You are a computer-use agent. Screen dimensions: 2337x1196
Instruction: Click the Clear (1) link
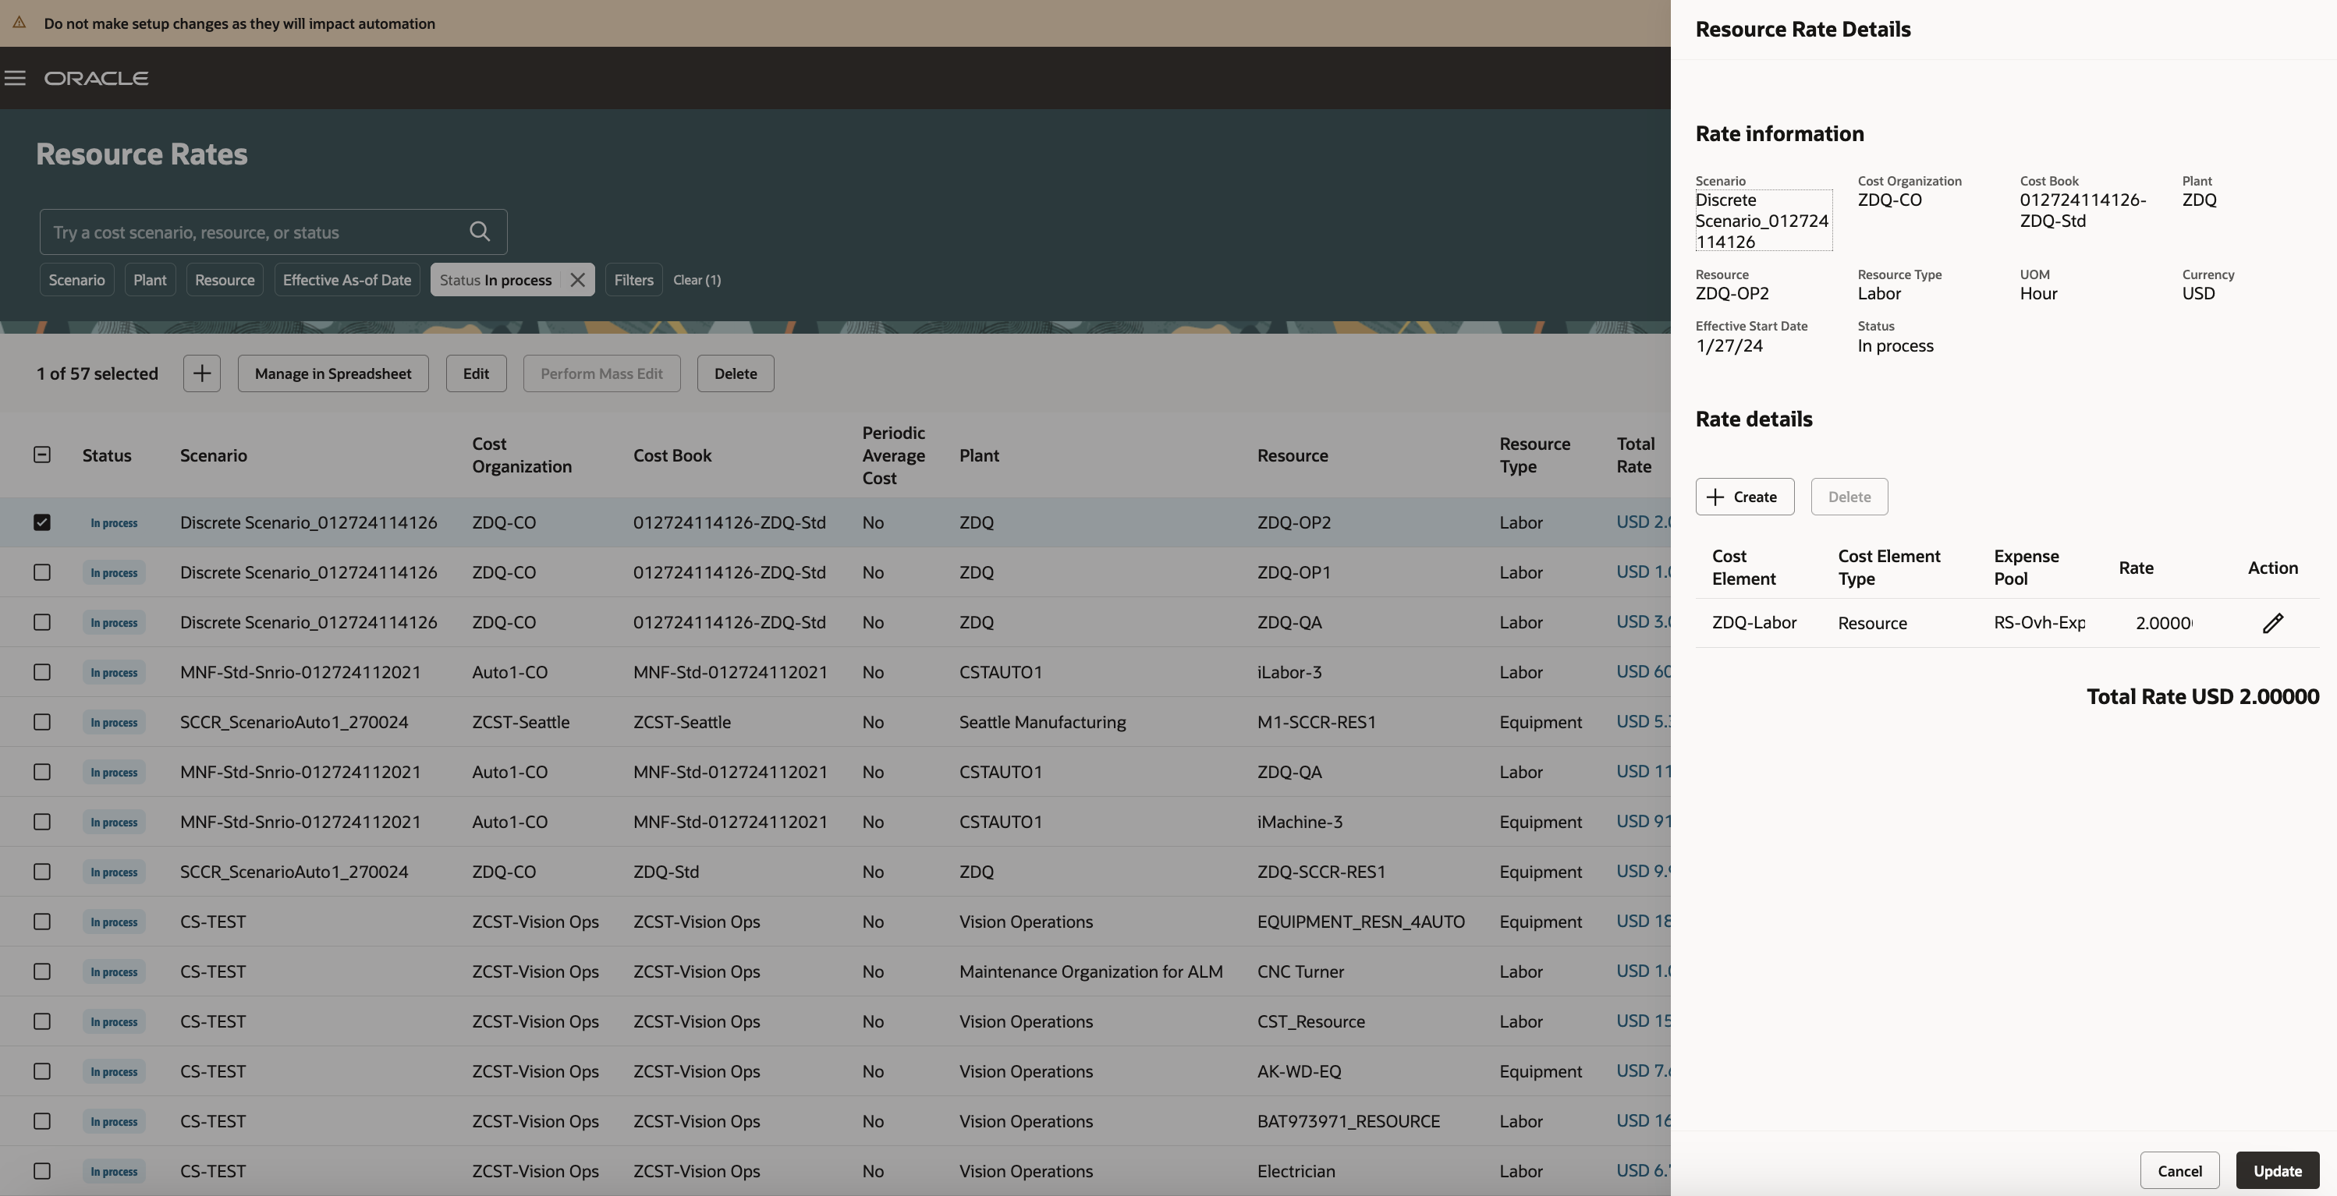[x=697, y=280]
